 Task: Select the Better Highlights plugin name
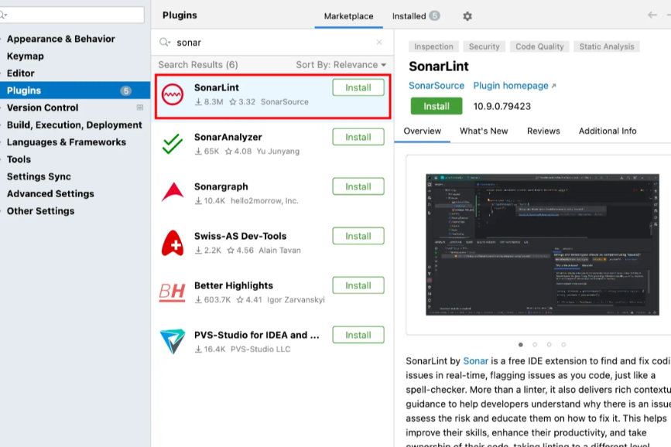click(233, 285)
